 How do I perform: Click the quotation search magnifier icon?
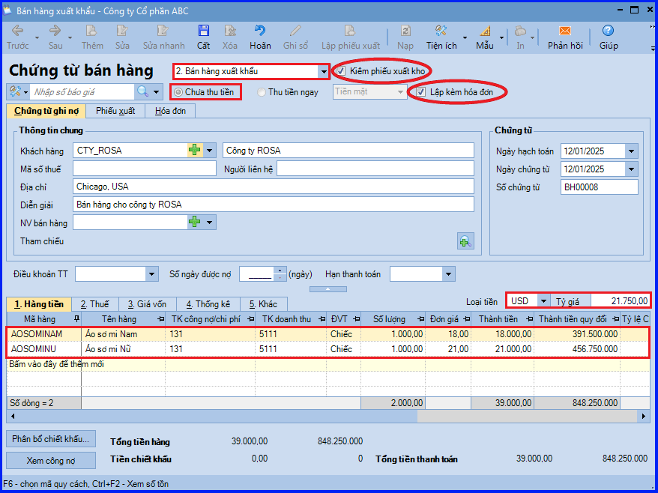142,91
